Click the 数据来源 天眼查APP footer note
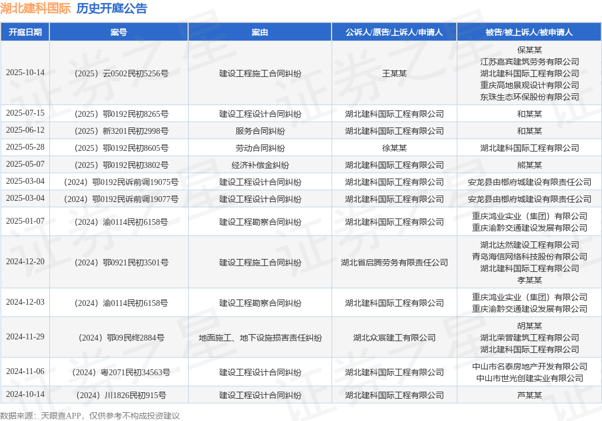Image resolution: width=602 pixels, height=421 pixels. click(90, 416)
